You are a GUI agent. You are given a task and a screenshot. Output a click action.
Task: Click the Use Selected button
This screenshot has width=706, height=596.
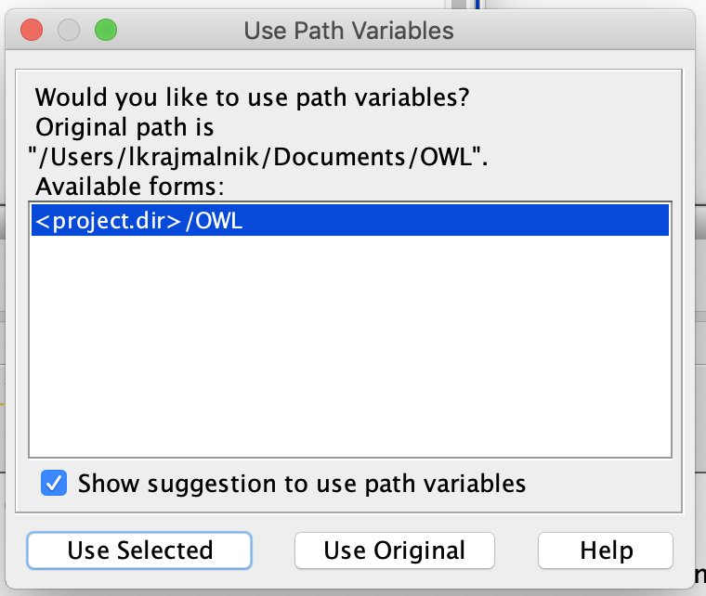click(139, 551)
